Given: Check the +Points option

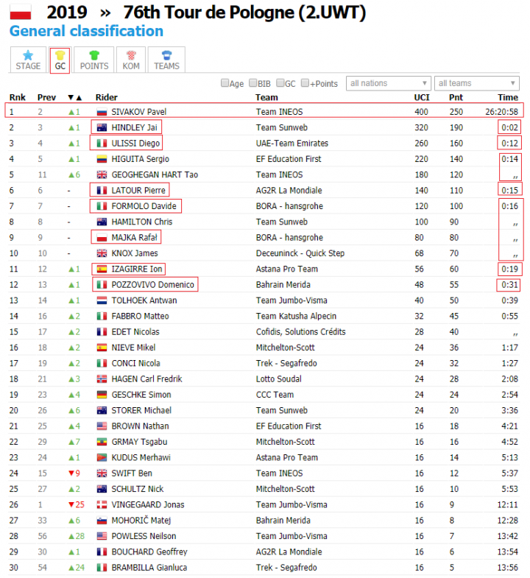Looking at the screenshot, I should pyautogui.click(x=305, y=83).
